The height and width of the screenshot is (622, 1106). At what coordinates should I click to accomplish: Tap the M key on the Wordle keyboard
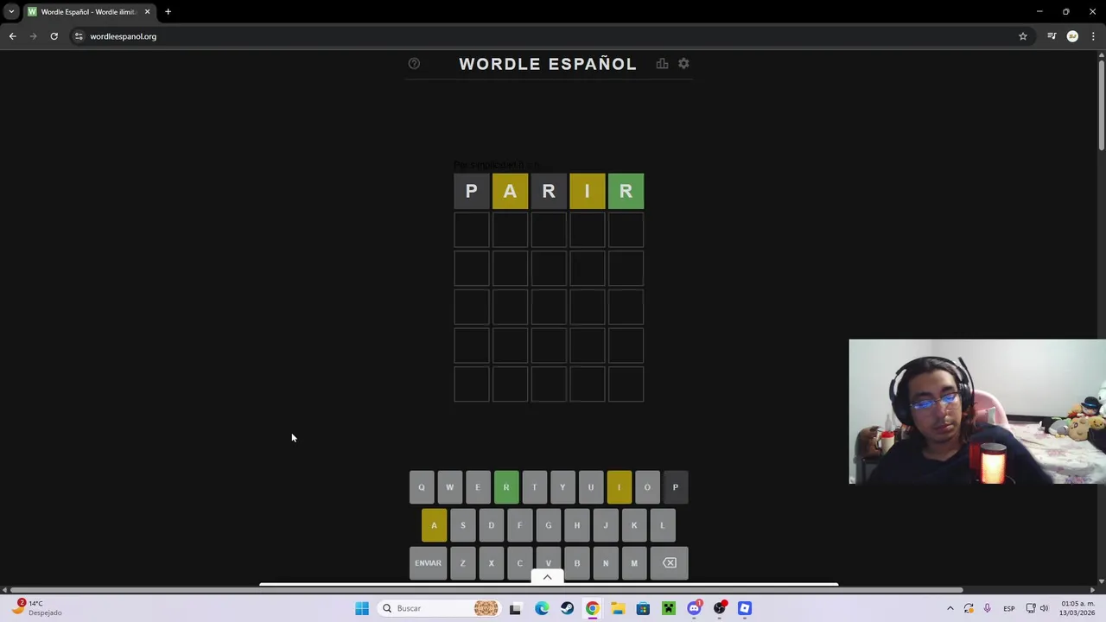[x=634, y=563]
